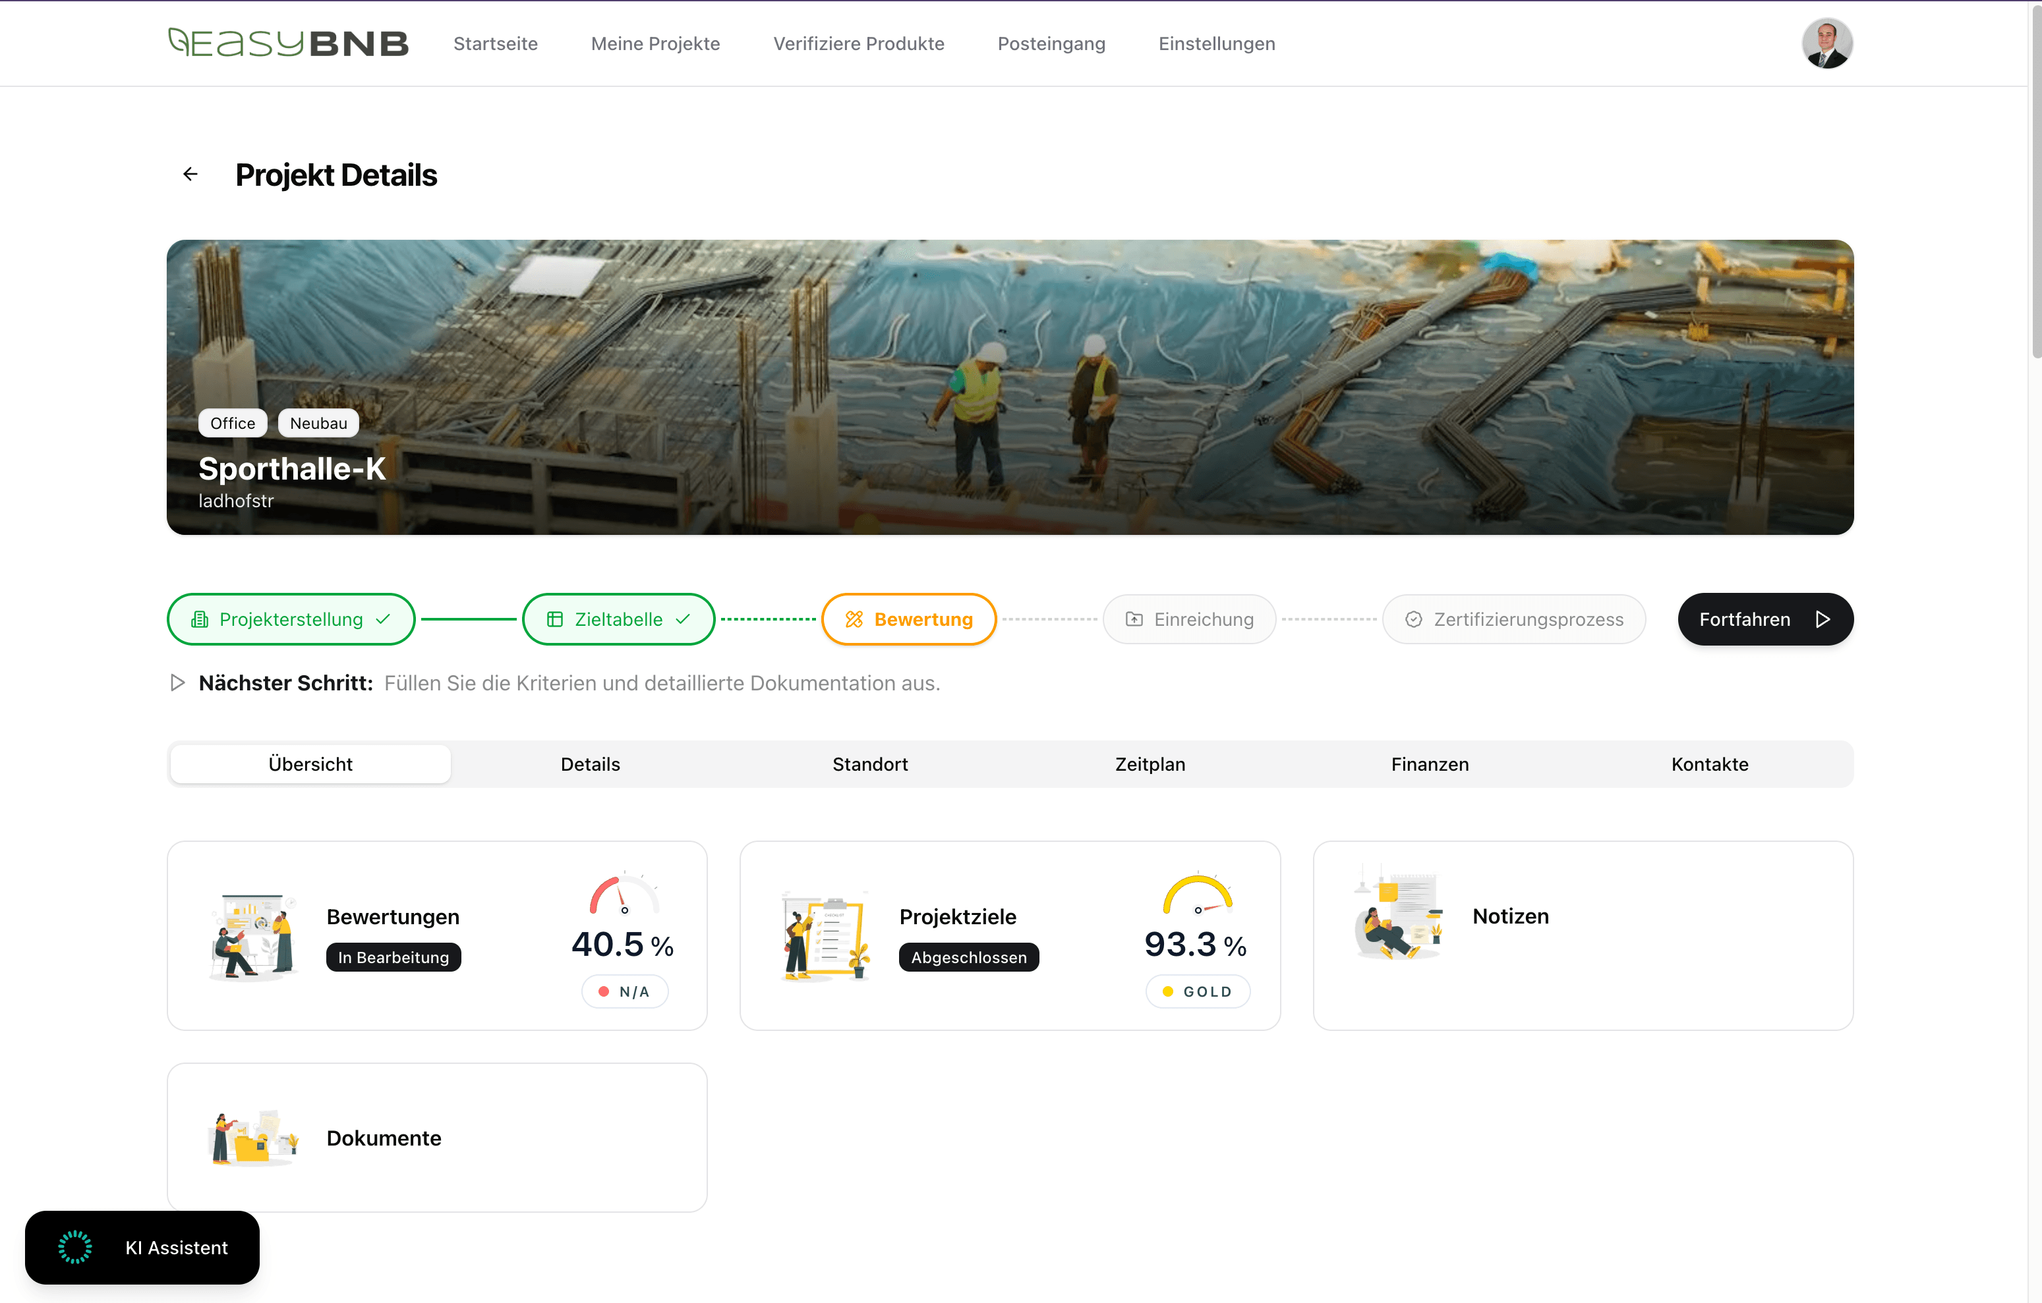Click the Einreichung step
Image resolution: width=2042 pixels, height=1303 pixels.
point(1190,620)
